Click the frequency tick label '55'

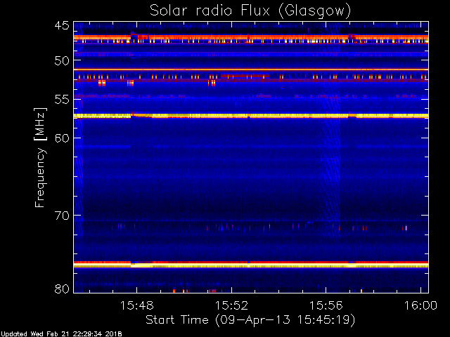point(62,100)
